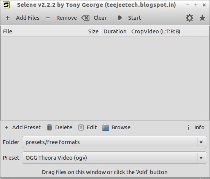Click the Edit document icon

tap(81, 127)
